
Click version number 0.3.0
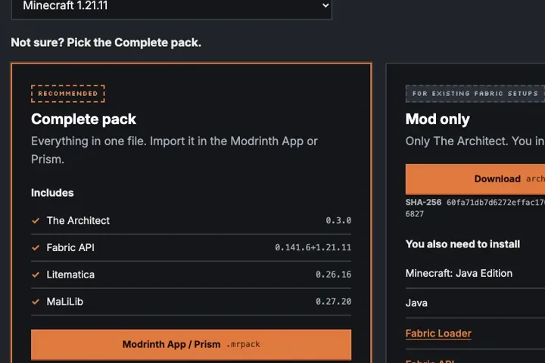pyautogui.click(x=338, y=221)
